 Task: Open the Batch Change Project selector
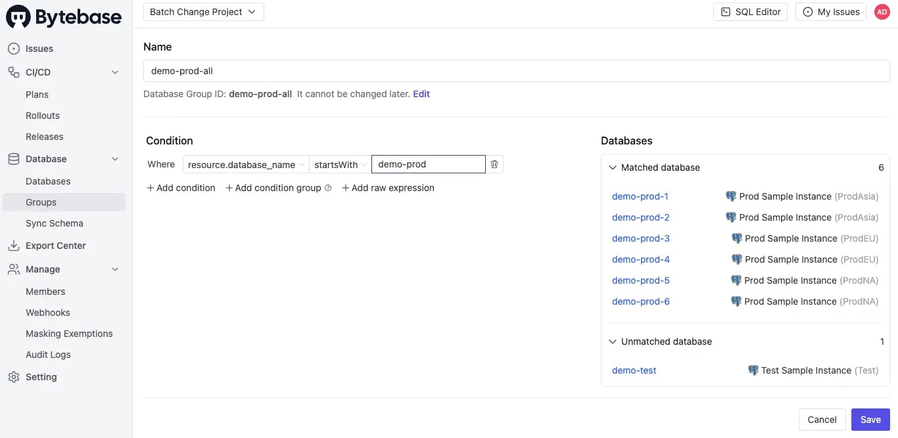[202, 11]
